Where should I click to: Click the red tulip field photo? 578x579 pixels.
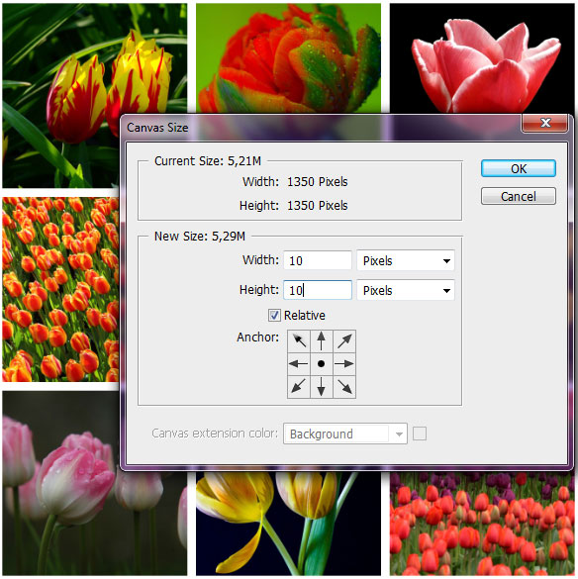pos(482,524)
